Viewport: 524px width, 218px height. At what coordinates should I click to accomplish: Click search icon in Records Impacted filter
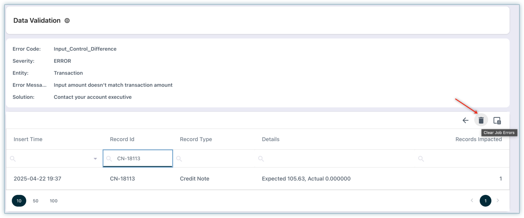click(x=421, y=159)
